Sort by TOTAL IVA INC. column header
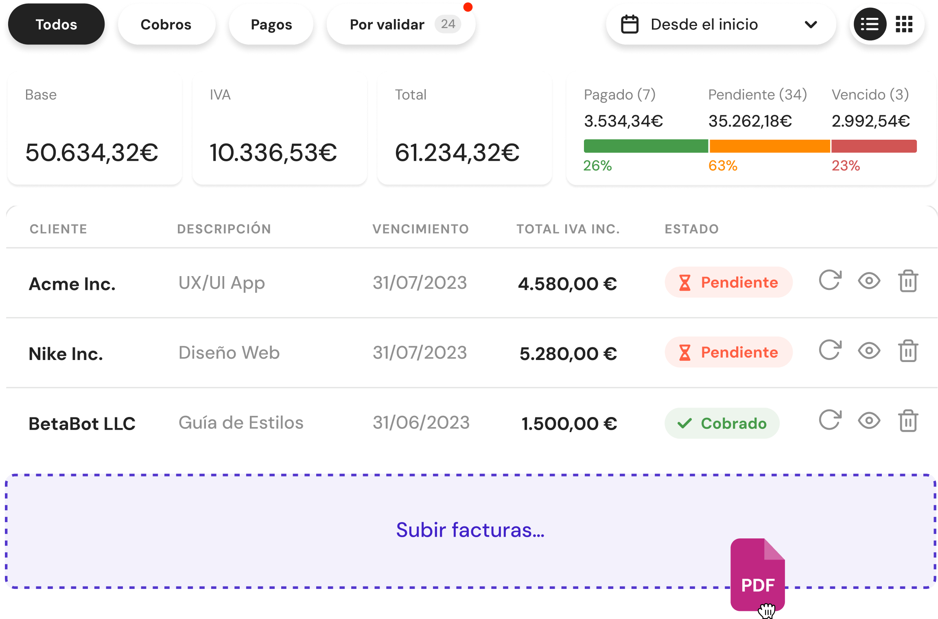938x619 pixels. pyautogui.click(x=568, y=229)
